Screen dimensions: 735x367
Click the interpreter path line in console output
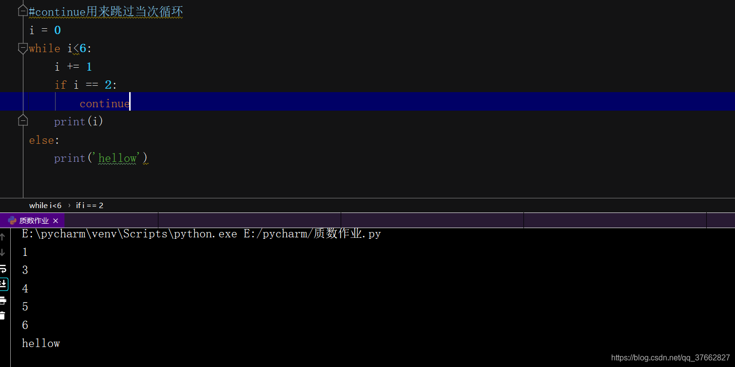201,234
